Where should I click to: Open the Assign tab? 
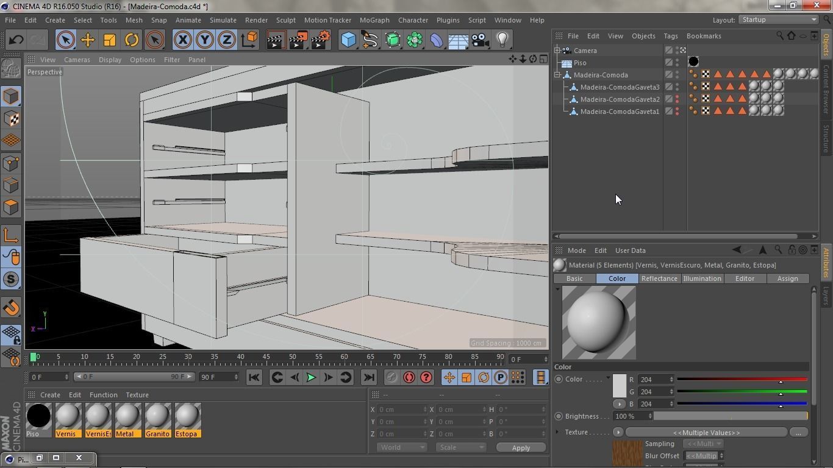tap(787, 278)
